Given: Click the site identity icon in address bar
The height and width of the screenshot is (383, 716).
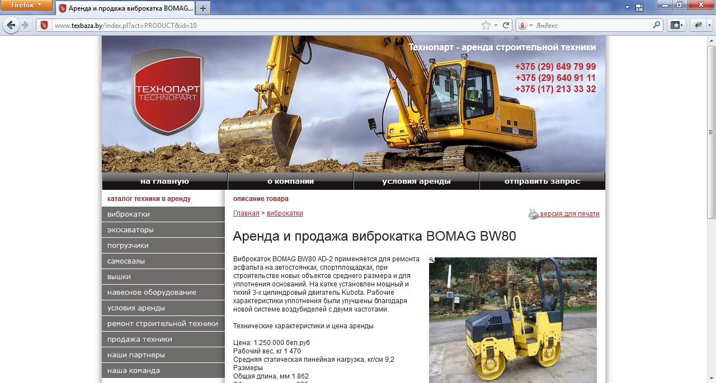Looking at the screenshot, I should [44, 25].
